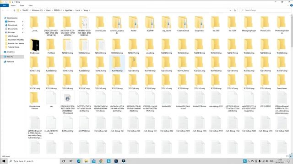Viewport: 293px width, 164px height.
Task: Select the file with application window icon
Action: pos(68,102)
